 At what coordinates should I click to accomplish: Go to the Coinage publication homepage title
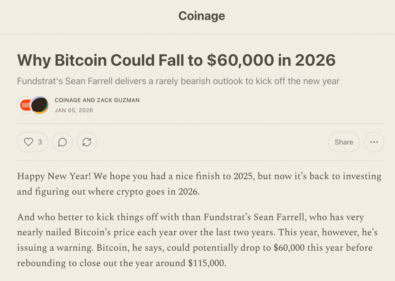coord(202,16)
